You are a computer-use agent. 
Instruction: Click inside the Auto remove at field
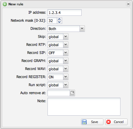59,93
